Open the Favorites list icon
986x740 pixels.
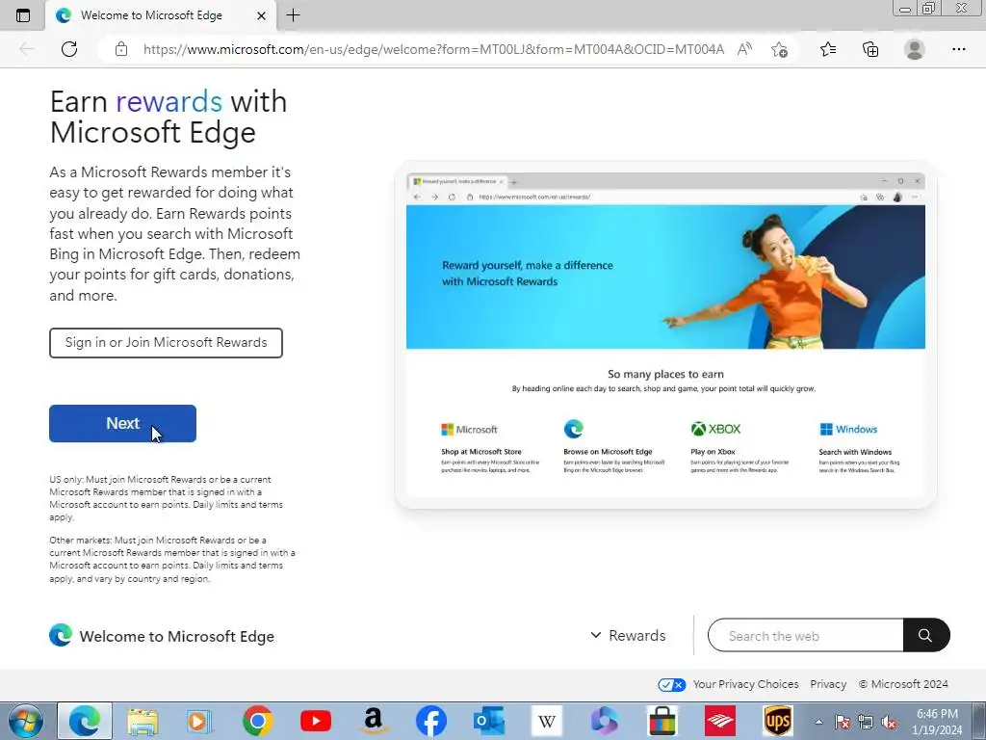828,49
